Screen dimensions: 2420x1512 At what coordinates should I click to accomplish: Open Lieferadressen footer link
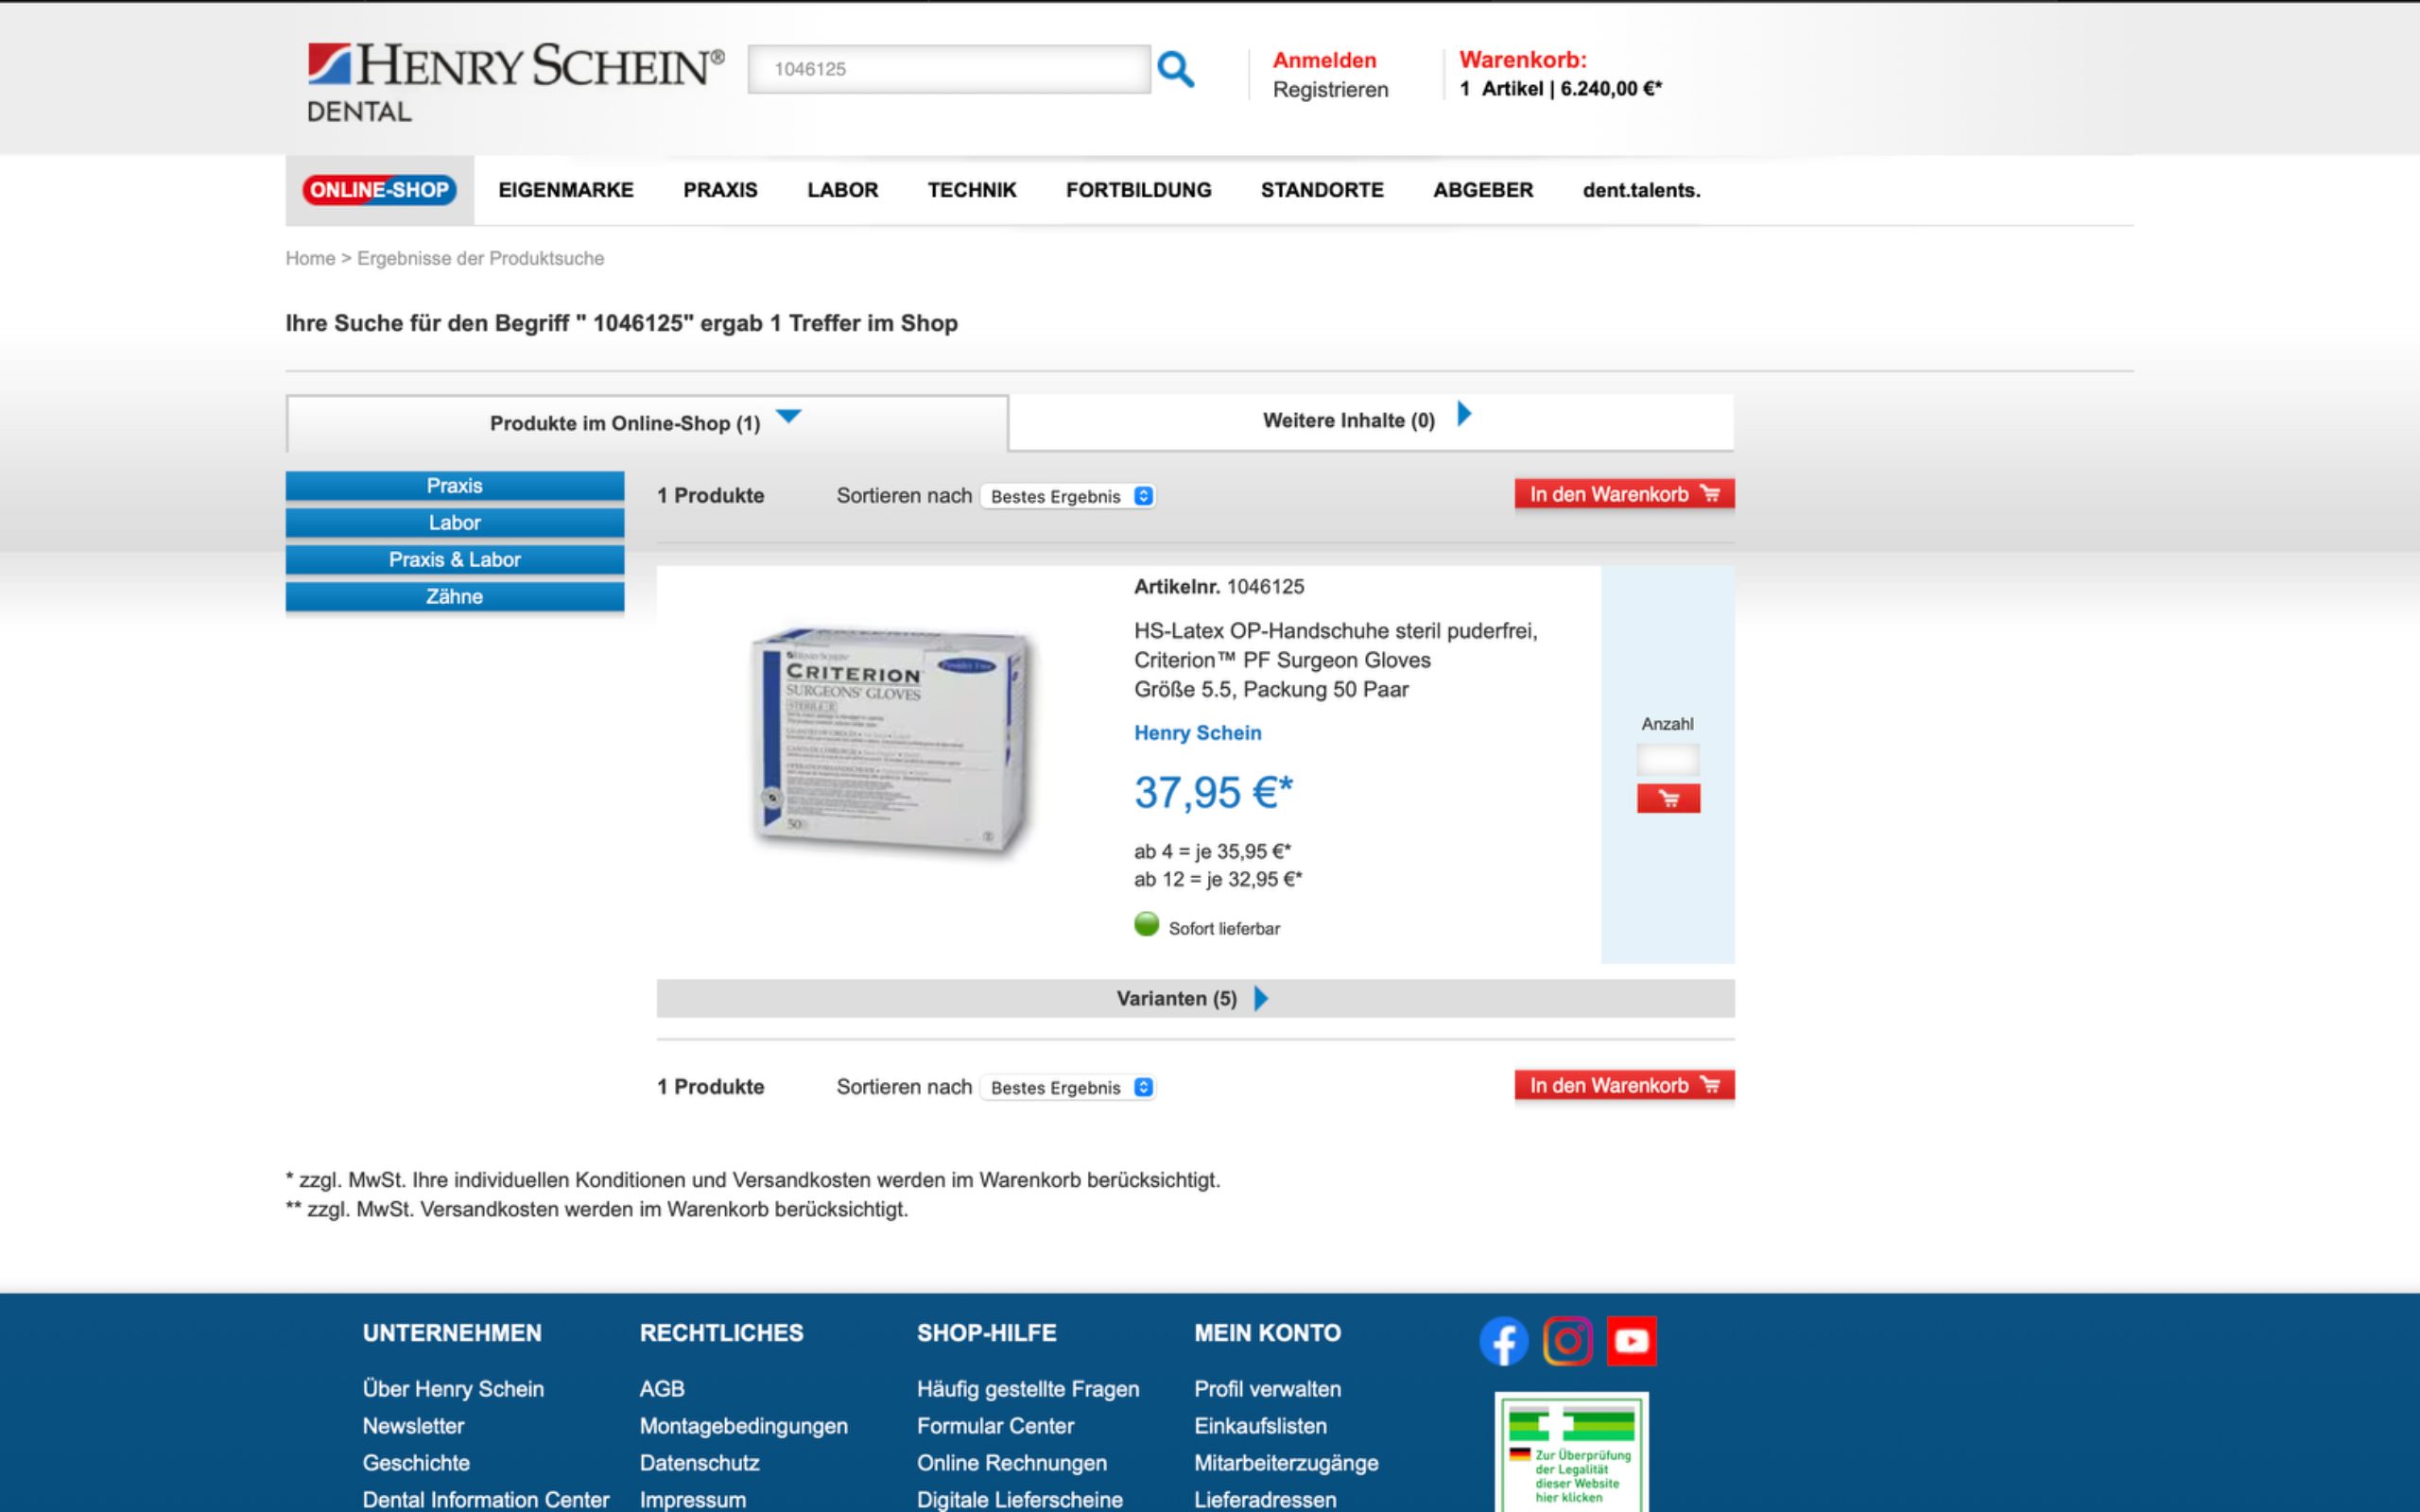tap(1264, 1499)
